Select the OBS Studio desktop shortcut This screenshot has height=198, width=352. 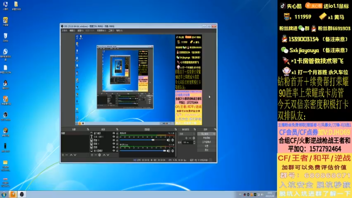click(5, 116)
